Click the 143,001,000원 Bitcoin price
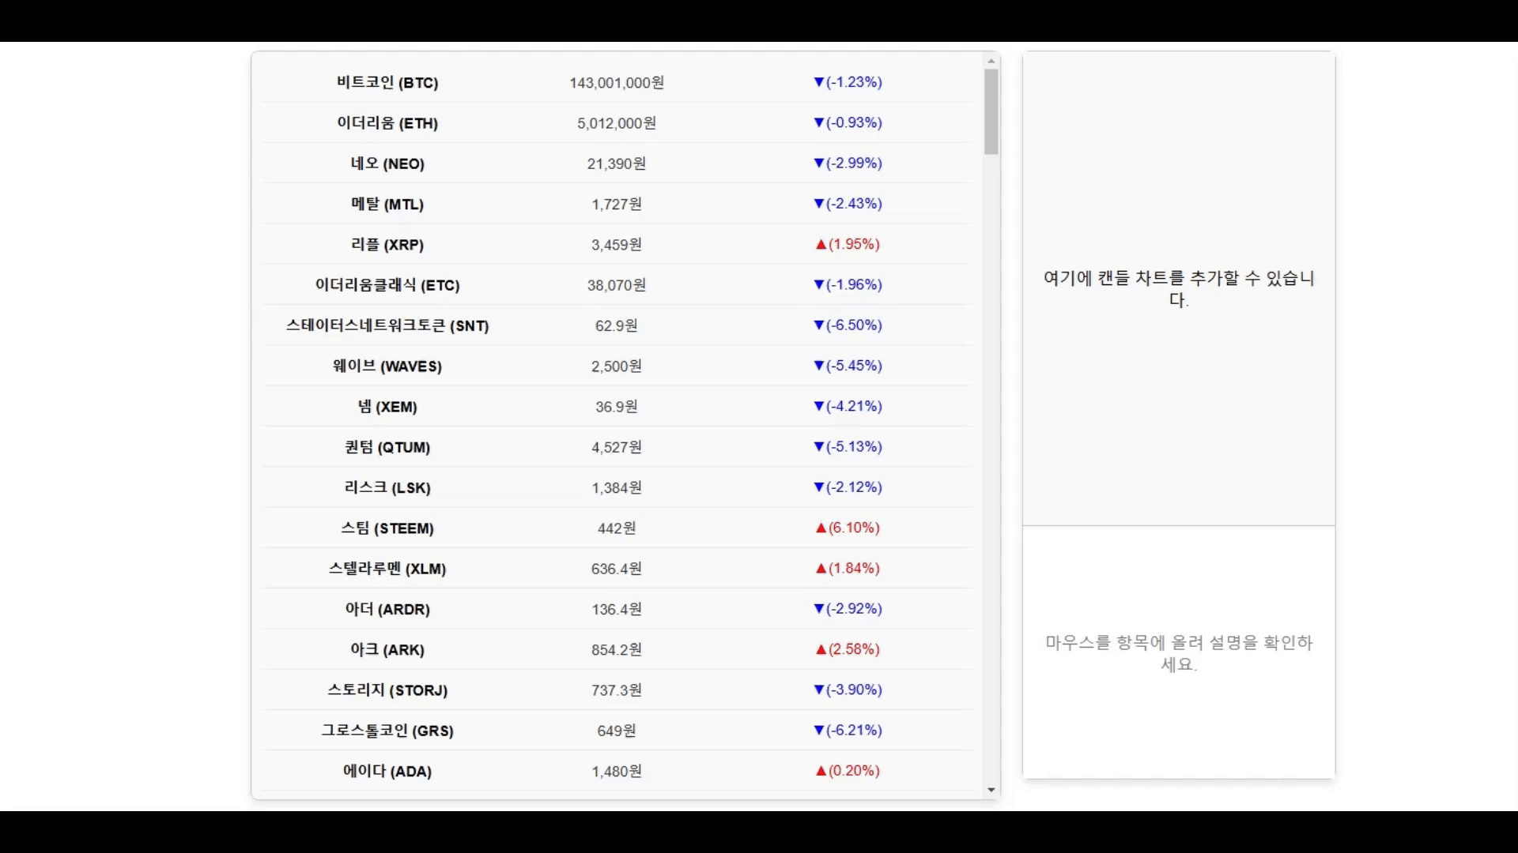This screenshot has width=1518, height=853. (x=616, y=83)
